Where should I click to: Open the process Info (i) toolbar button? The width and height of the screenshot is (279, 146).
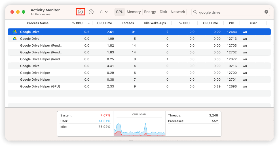pos(91,12)
